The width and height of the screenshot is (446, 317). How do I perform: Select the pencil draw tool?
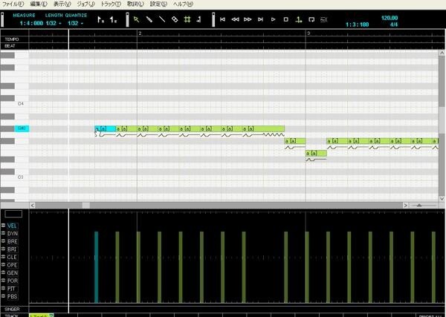click(149, 20)
